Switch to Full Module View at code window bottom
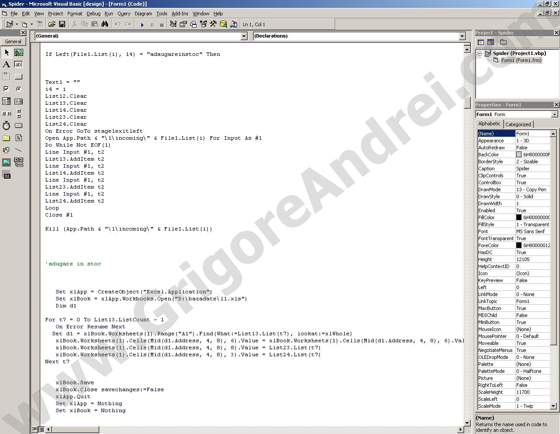 point(41,430)
